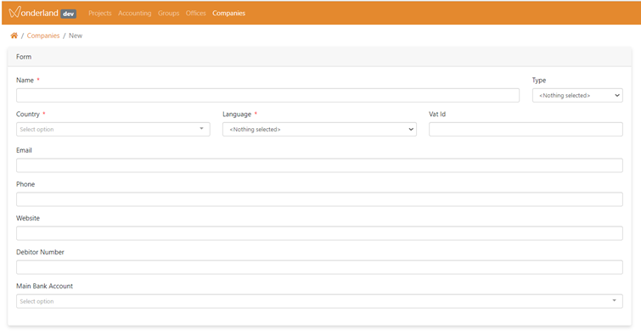Viewport: 641px width, 335px height.
Task: Click the Vat Id input field
Action: click(x=526, y=129)
